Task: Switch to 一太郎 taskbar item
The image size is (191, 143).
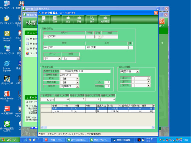Action: coord(53,140)
